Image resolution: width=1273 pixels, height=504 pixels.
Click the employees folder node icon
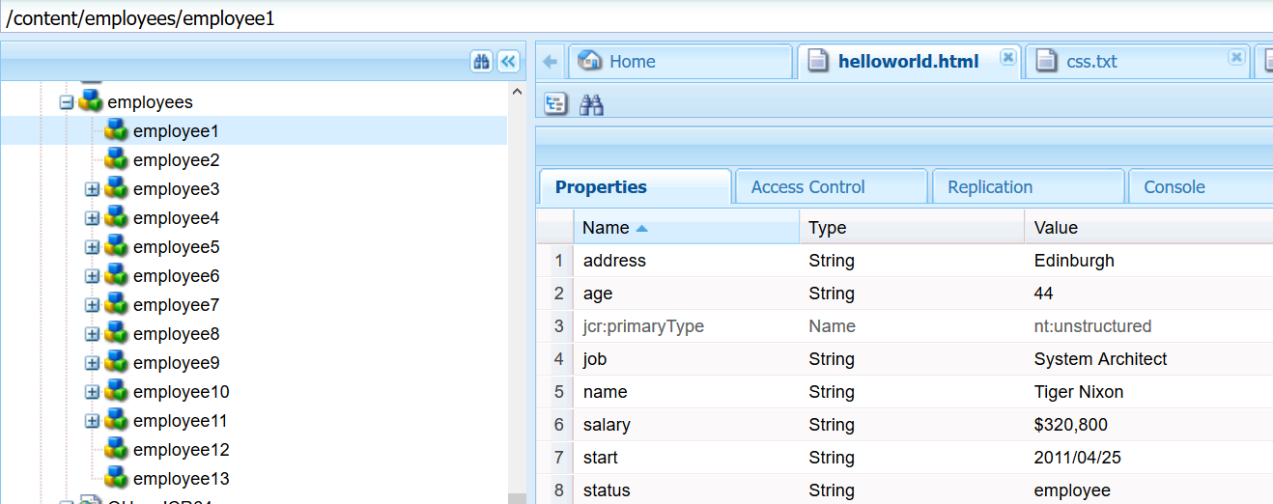pos(91,101)
